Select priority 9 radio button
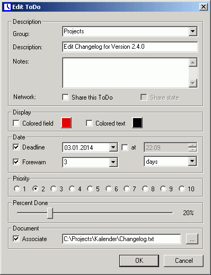 point(163,189)
